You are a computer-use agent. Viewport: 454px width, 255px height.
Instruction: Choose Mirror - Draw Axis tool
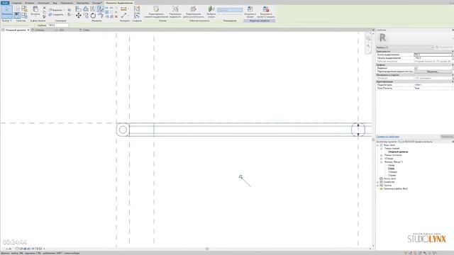click(x=100, y=9)
